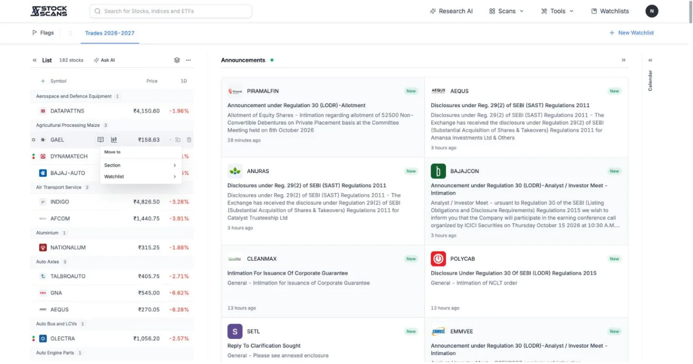Select the Trades 2026-2027 tab
The image size is (693, 364).
(x=110, y=33)
